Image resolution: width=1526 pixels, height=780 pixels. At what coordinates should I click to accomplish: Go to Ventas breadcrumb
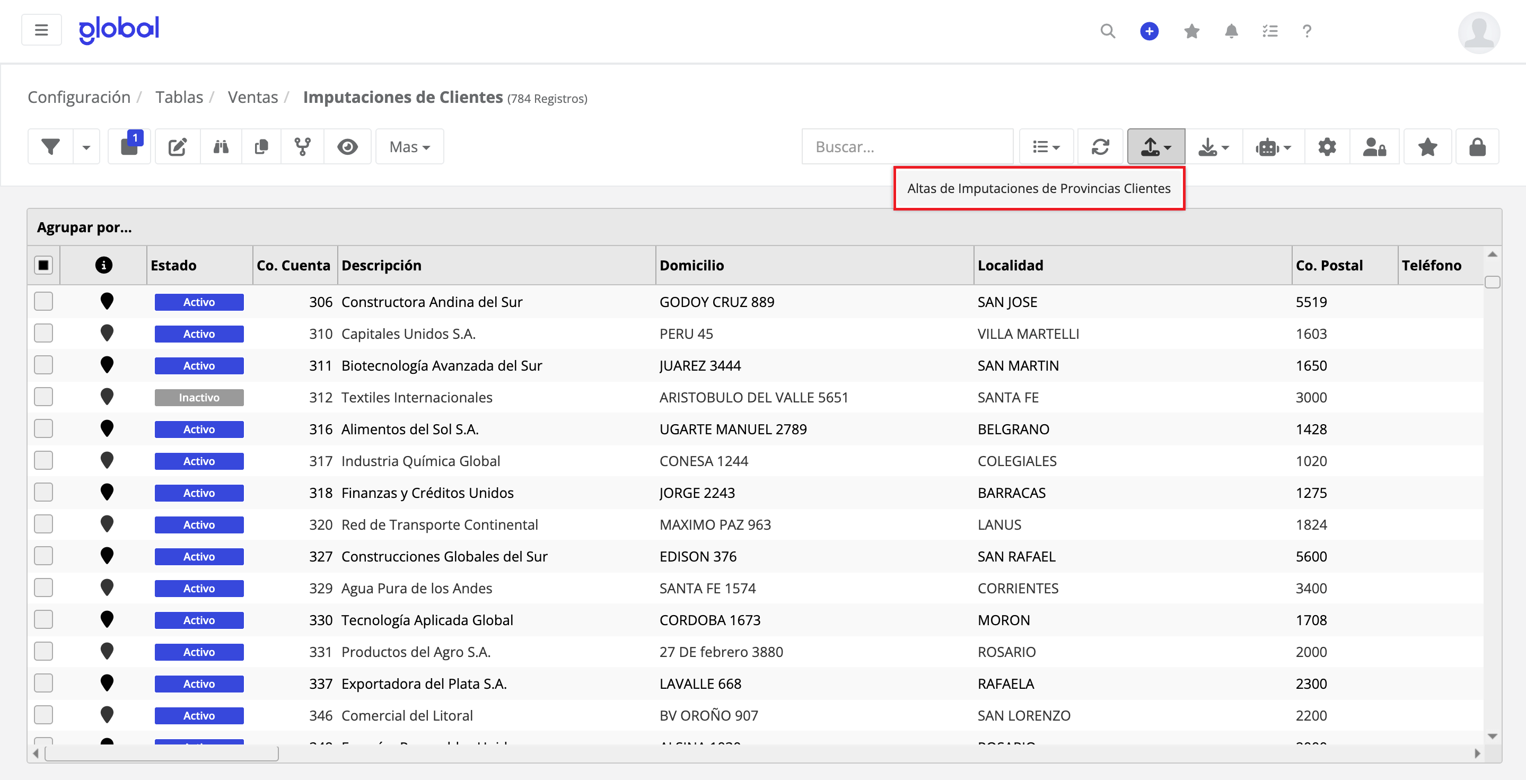coord(253,97)
